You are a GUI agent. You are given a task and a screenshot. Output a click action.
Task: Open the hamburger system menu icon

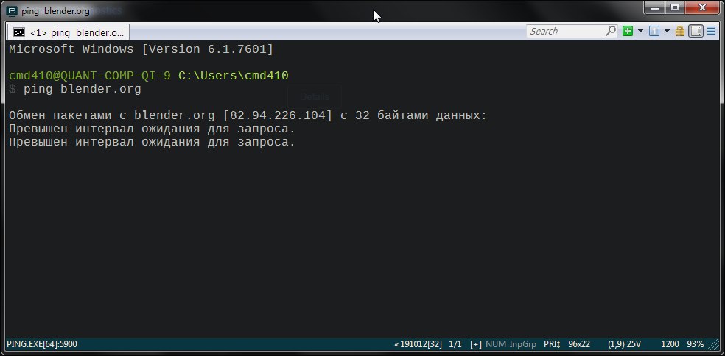pos(711,32)
